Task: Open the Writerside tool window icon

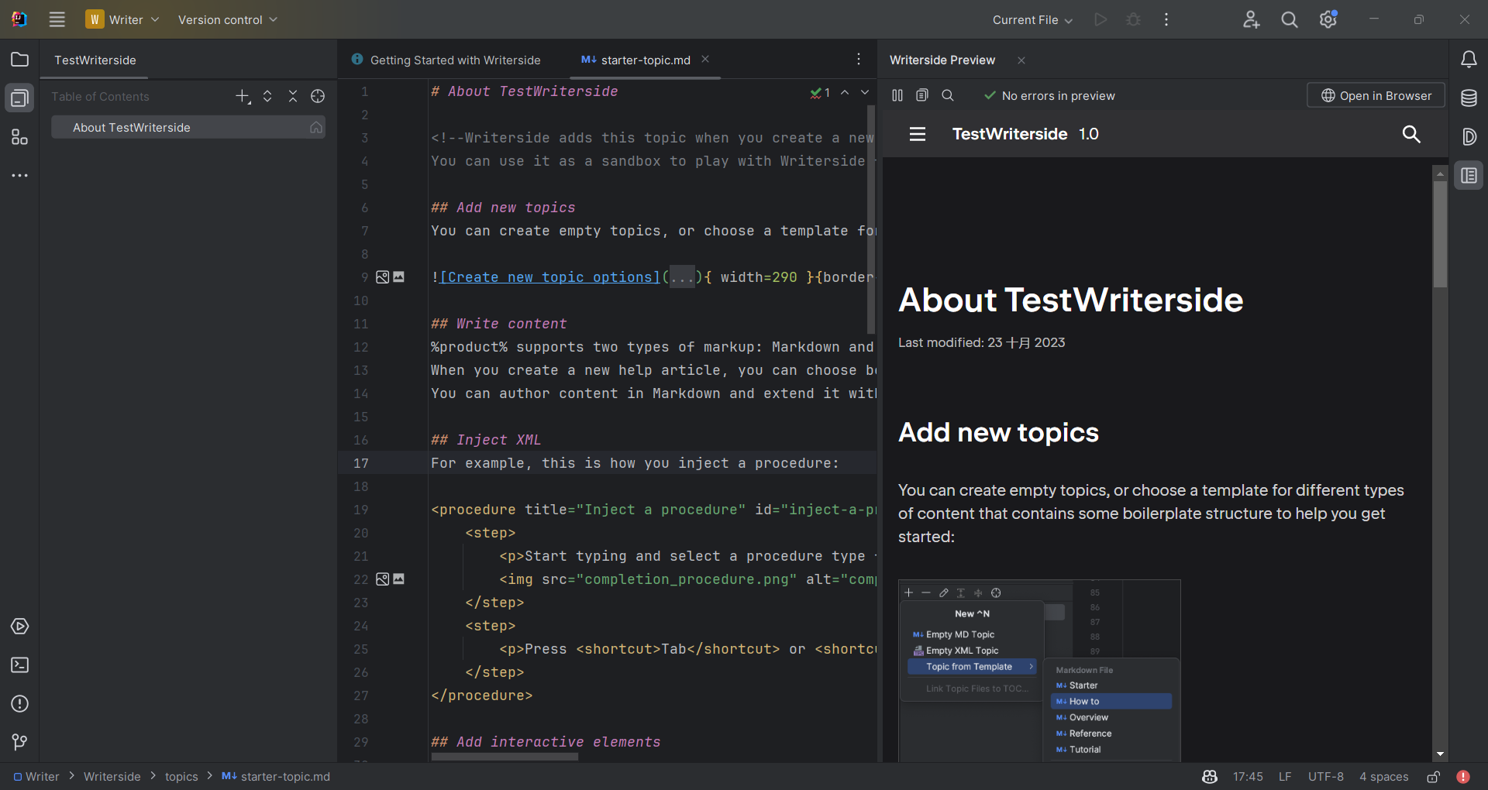Action: (x=20, y=98)
